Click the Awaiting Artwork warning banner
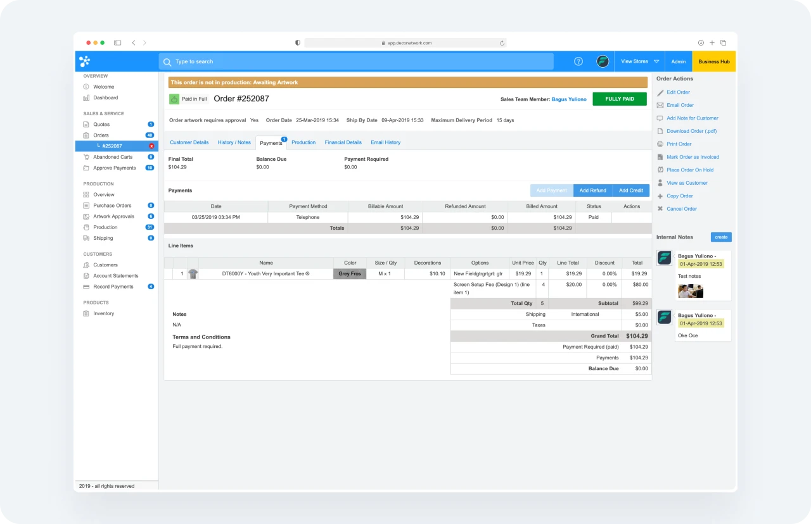 point(408,82)
